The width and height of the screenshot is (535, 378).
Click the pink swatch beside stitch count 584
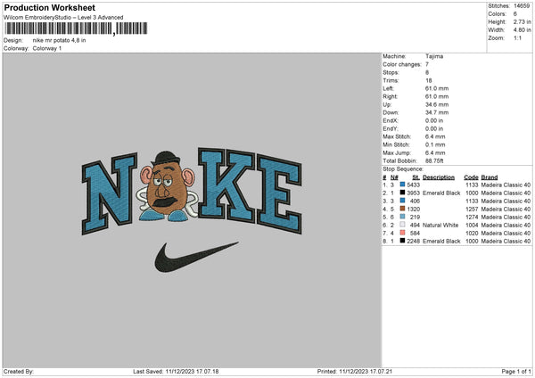403,233
